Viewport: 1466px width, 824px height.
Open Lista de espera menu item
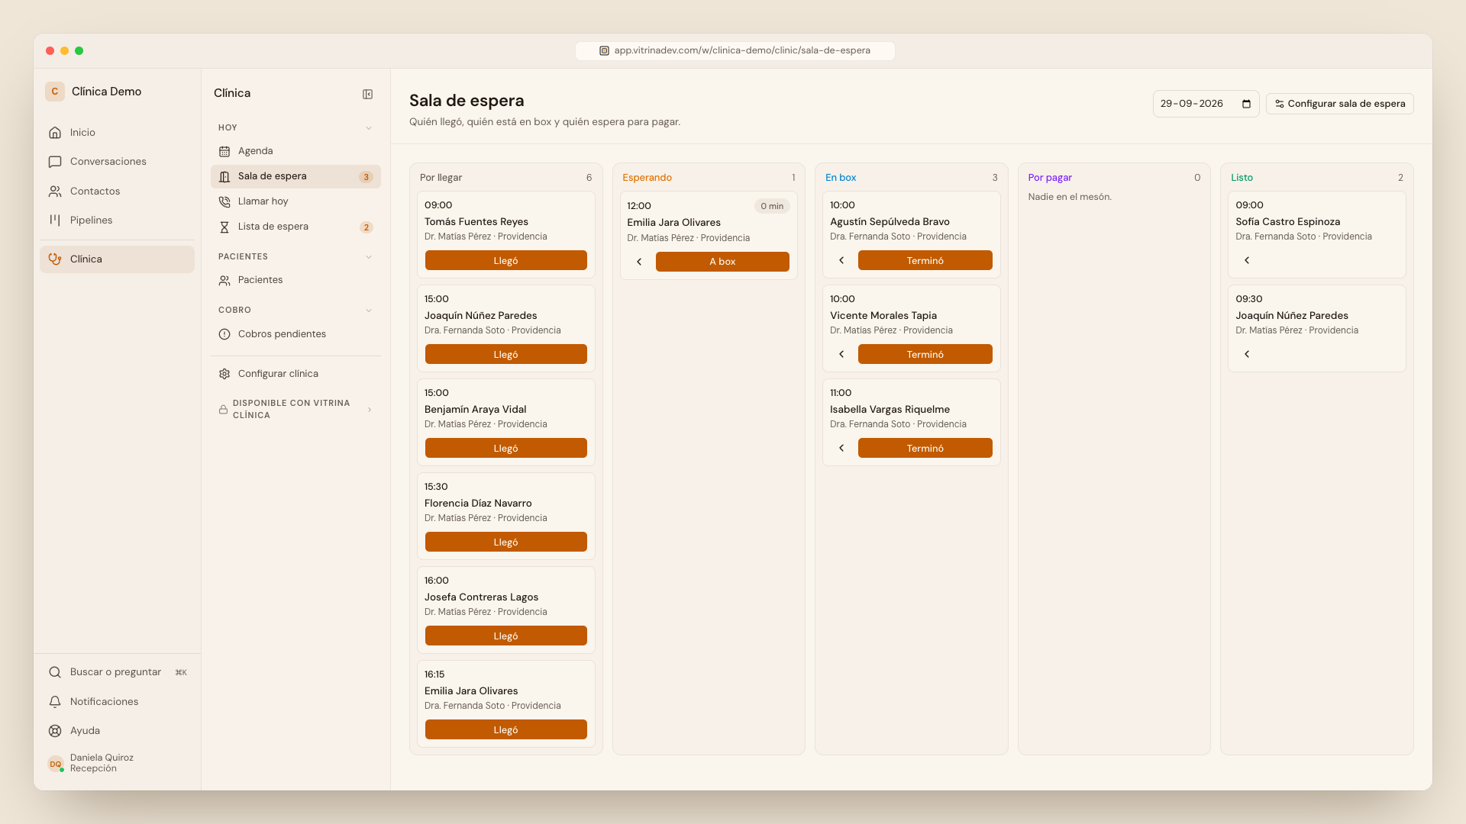pos(295,227)
